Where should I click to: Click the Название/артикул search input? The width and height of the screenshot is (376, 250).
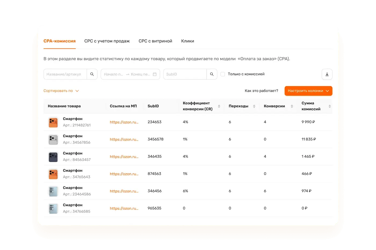(x=65, y=74)
